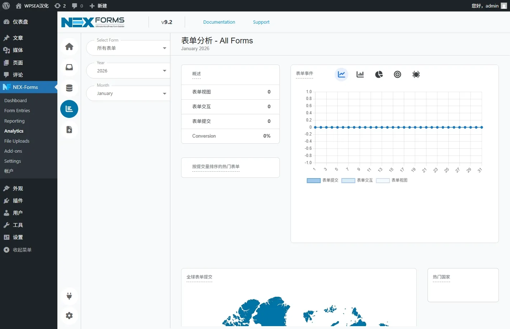Toggle the 表单提交 legend series
This screenshot has height=329, width=510.
pyautogui.click(x=322, y=180)
